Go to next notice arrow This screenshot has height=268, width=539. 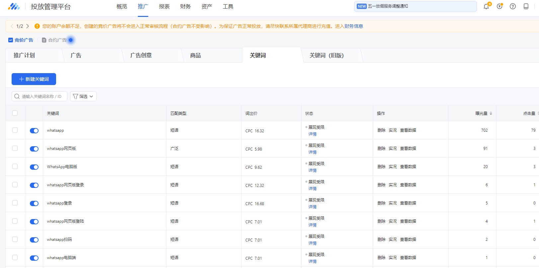[x=28, y=26]
